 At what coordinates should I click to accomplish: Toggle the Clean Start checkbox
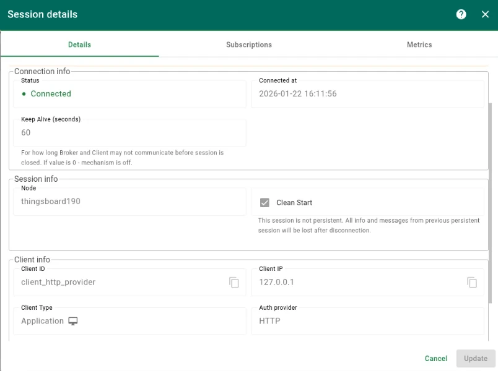click(x=264, y=203)
